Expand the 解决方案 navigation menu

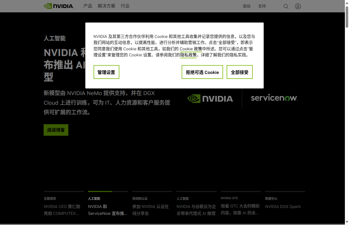(x=106, y=6)
